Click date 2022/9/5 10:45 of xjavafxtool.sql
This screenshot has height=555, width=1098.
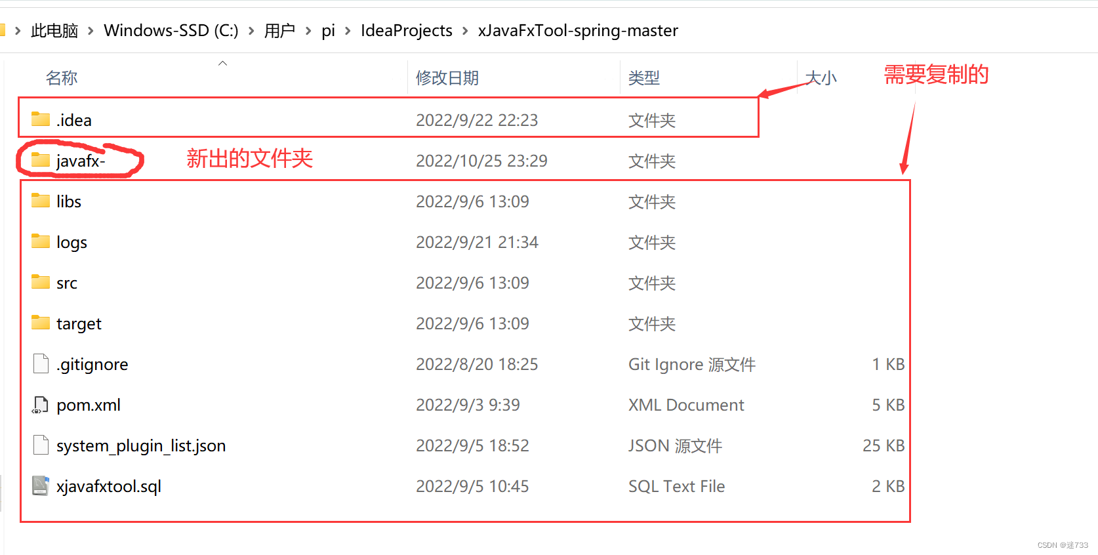(472, 486)
